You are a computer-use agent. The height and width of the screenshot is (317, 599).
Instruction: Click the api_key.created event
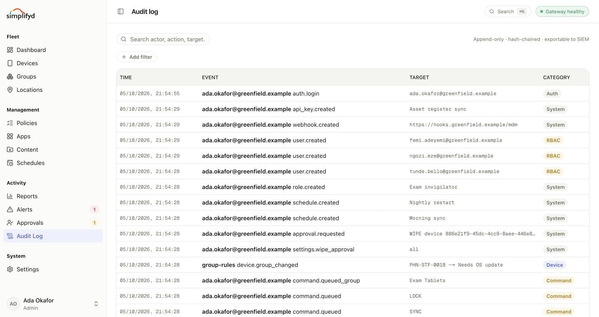coord(268,109)
